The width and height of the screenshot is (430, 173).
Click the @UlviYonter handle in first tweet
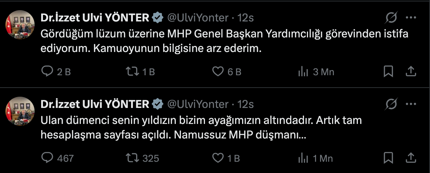[x=198, y=17]
